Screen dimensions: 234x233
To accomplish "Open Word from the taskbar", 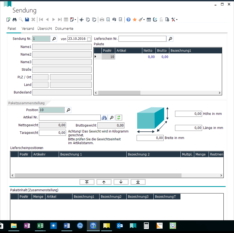I will pyautogui.click(x=67, y=226).
